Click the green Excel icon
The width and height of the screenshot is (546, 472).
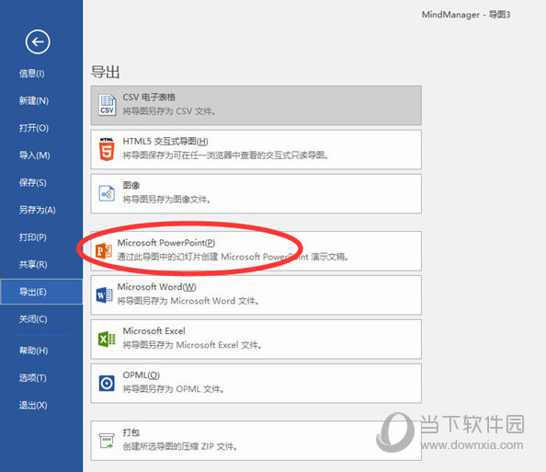pyautogui.click(x=107, y=339)
